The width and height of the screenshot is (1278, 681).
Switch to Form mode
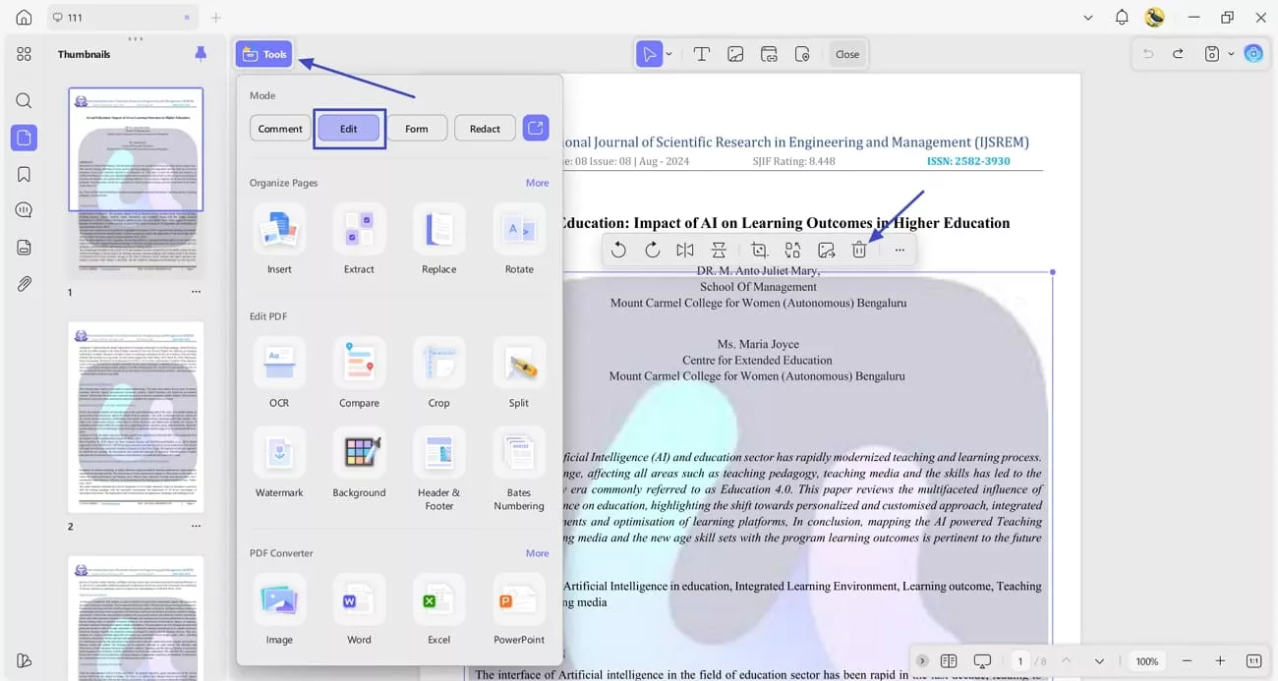417,129
